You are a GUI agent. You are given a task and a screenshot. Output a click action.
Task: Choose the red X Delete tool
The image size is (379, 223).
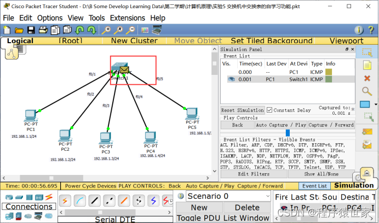tap(367, 78)
